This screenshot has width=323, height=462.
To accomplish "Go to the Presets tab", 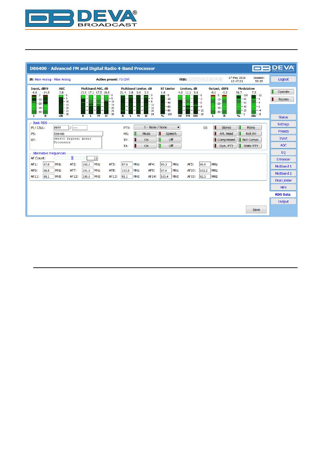I will coord(283,131).
